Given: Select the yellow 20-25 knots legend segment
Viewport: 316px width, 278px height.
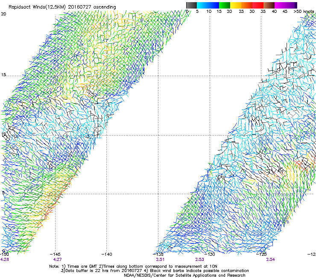Looking at the screenshot, I should tap(236, 5).
